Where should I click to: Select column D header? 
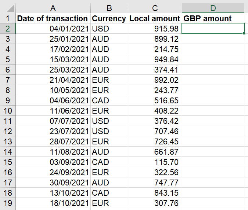click(x=213, y=8)
